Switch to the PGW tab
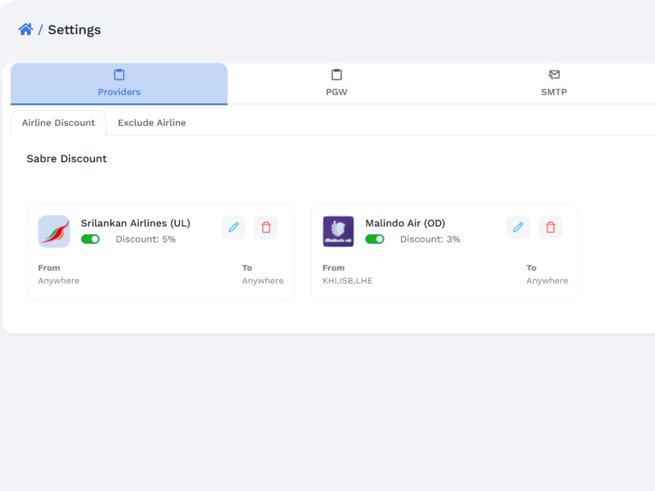The width and height of the screenshot is (655, 491). [x=336, y=84]
